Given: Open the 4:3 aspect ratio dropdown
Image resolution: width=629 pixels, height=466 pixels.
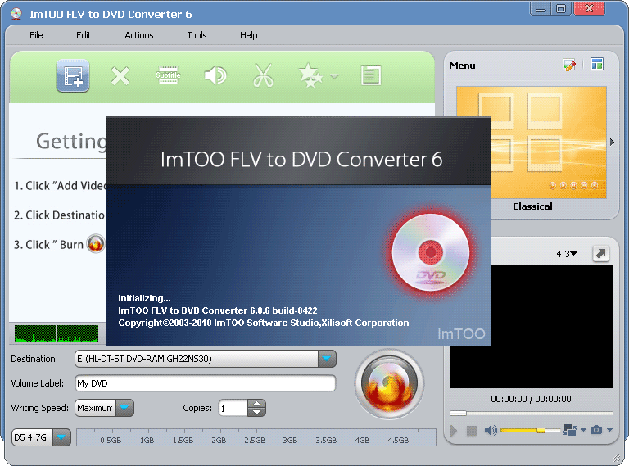Looking at the screenshot, I should coord(567,254).
